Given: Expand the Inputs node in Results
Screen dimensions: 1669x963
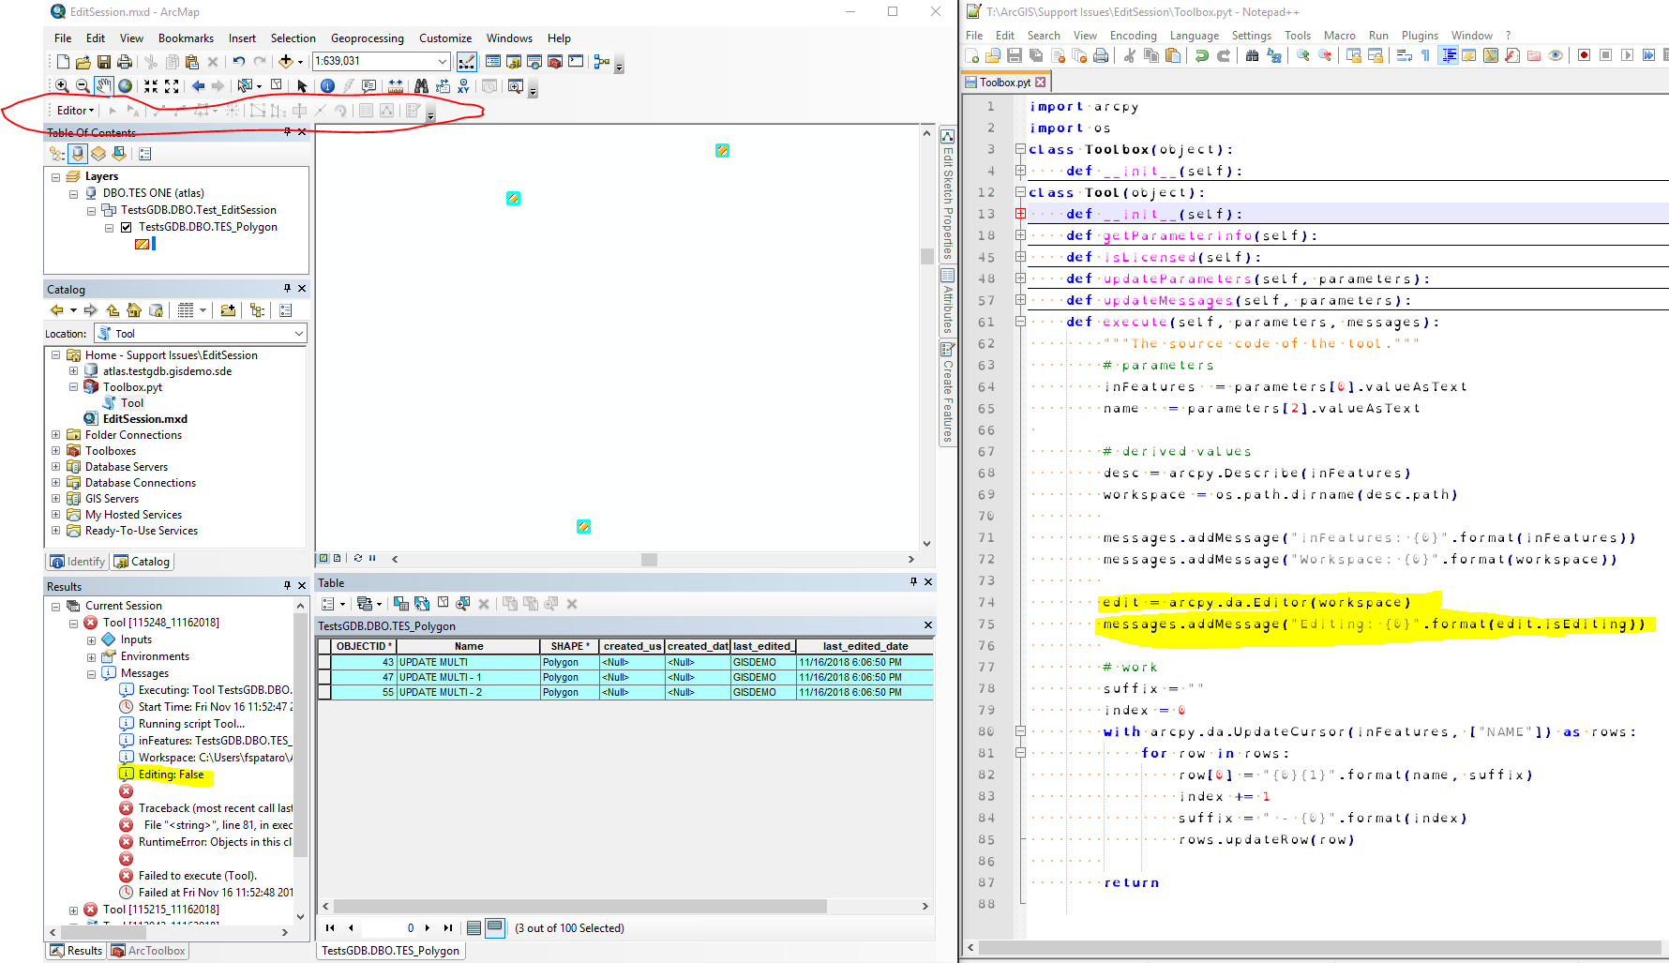Looking at the screenshot, I should (x=92, y=640).
